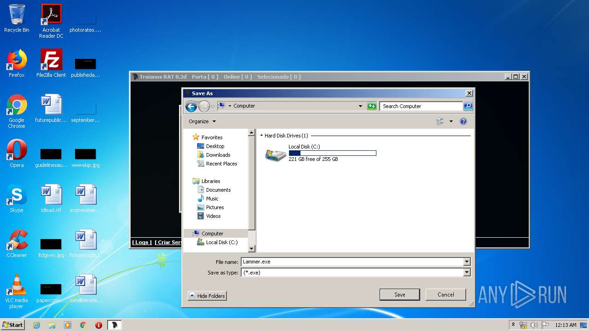The image size is (589, 331).
Task: Open CCleaner desktop shortcut
Action: [17, 244]
